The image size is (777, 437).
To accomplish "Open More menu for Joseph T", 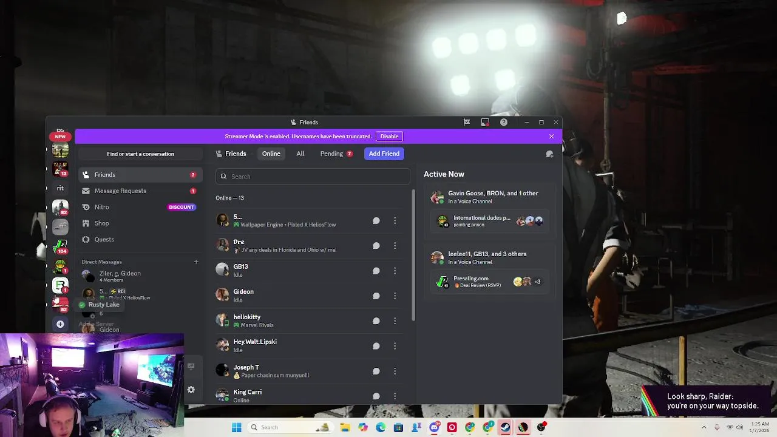I will pyautogui.click(x=395, y=371).
